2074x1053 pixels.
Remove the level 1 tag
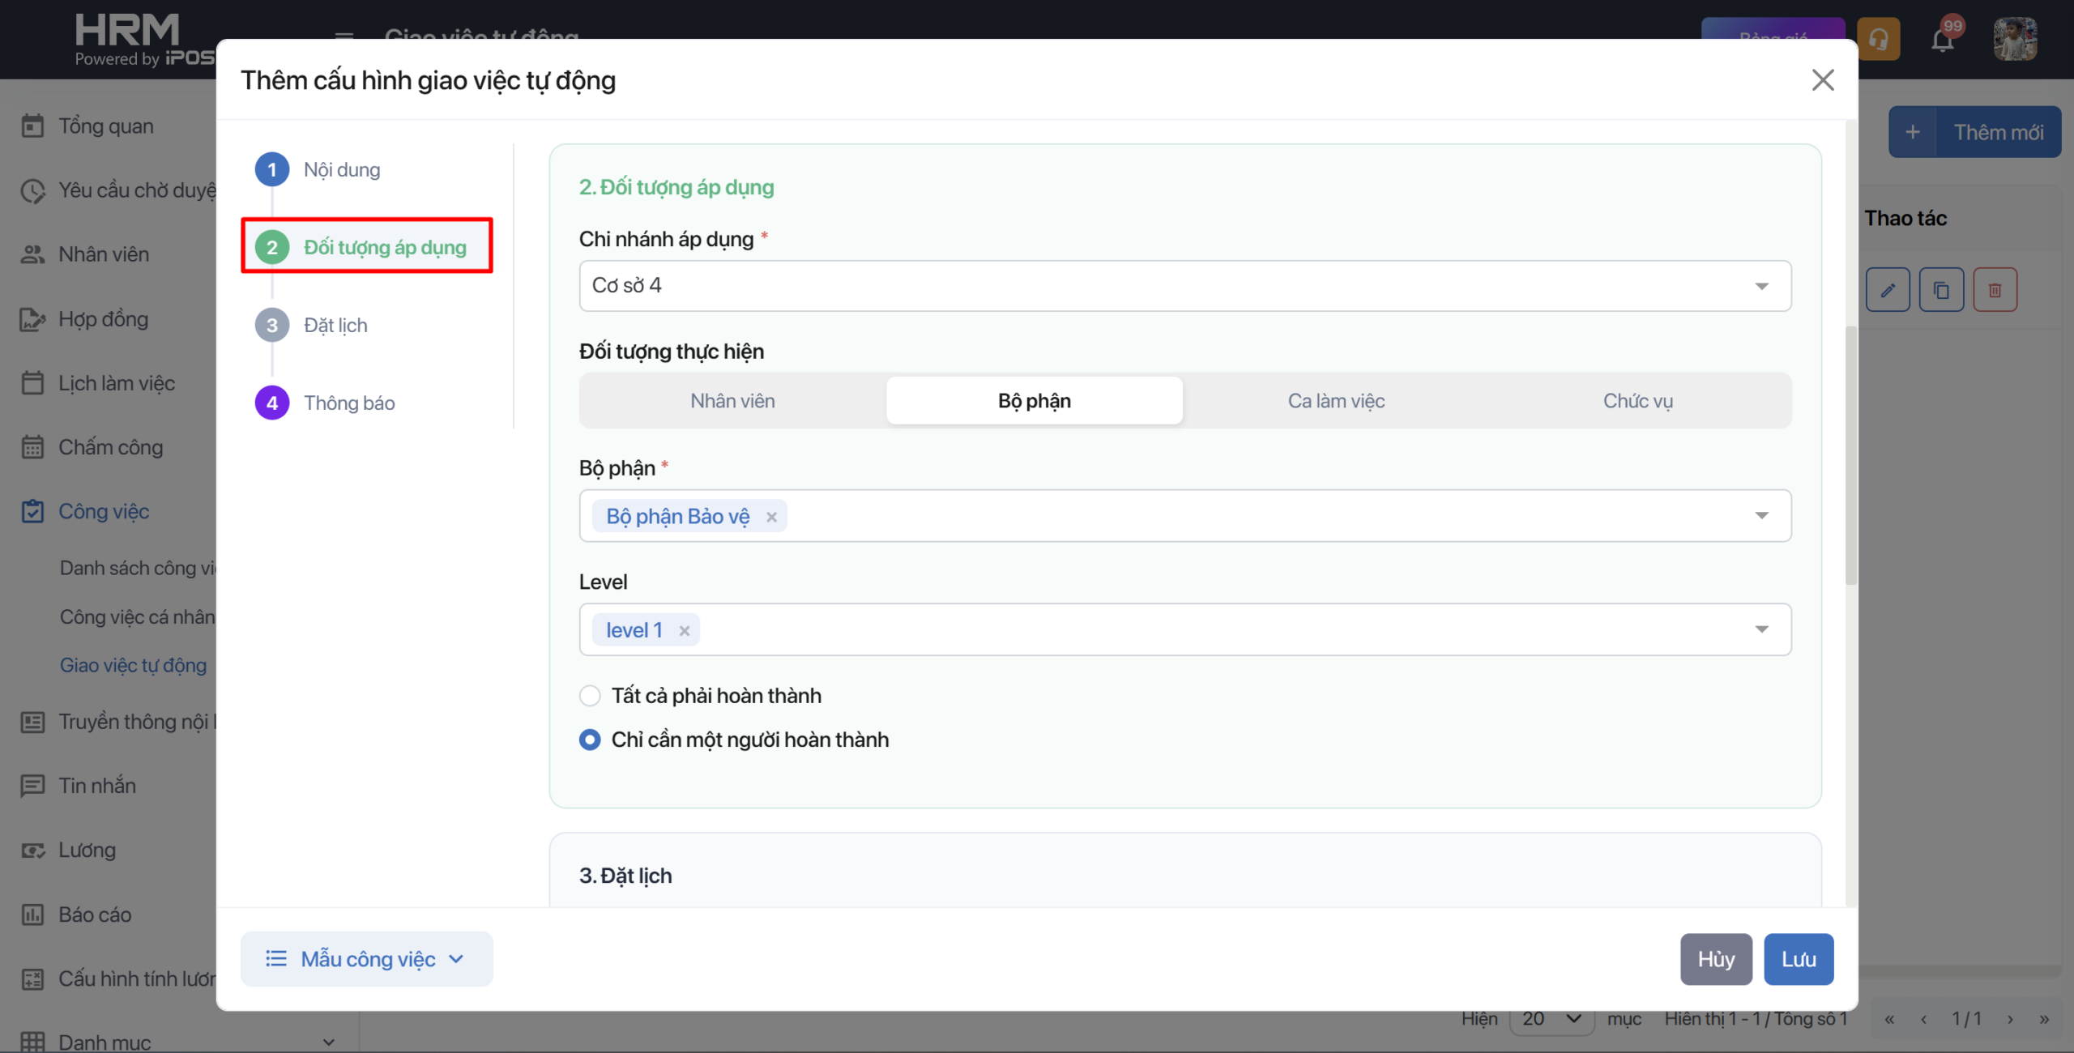point(685,631)
